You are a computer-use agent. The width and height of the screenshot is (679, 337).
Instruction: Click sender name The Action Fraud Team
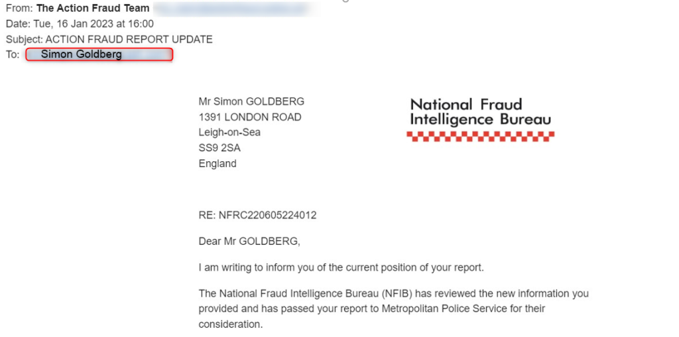click(x=93, y=9)
